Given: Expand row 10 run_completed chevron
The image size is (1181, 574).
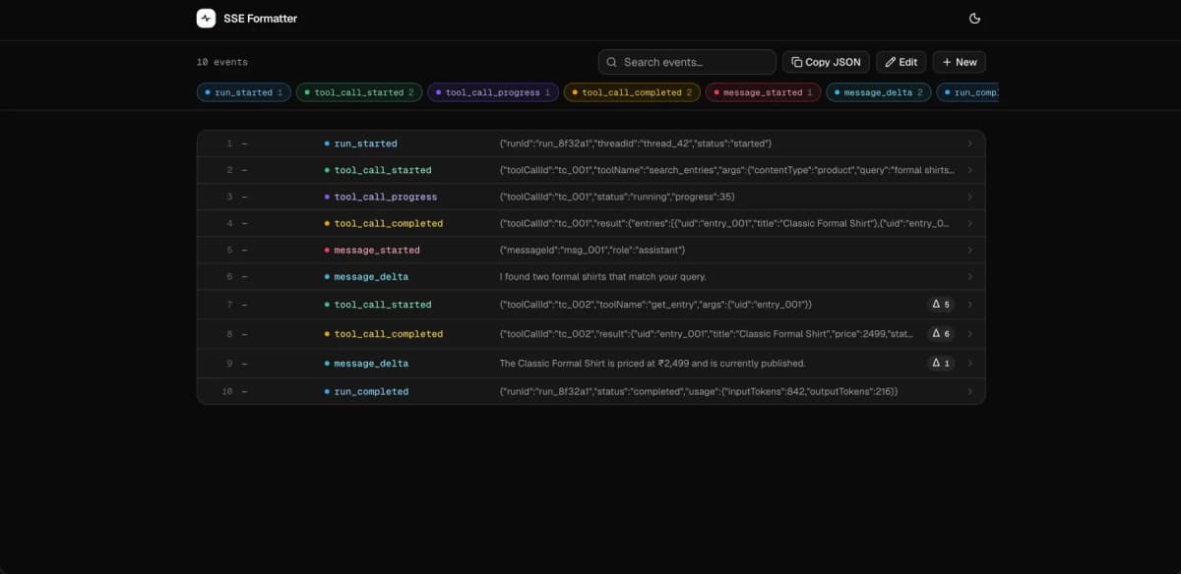Looking at the screenshot, I should (x=969, y=391).
